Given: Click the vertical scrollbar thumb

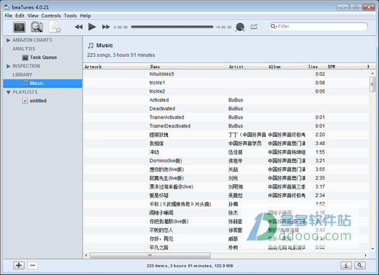Looking at the screenshot, I should point(372,85).
